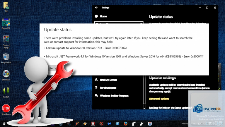Click the .NET Framework 4.7 KB3186568 error line
This screenshot has height=127, width=225.
124,56
